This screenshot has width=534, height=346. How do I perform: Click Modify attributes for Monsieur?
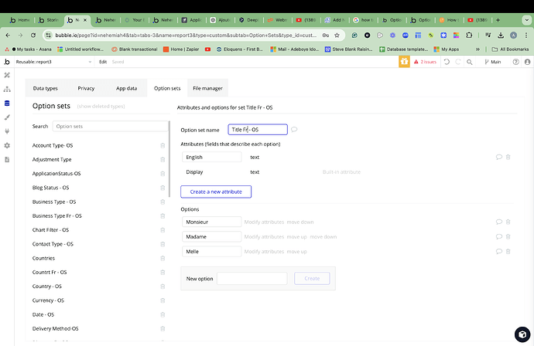pos(264,222)
